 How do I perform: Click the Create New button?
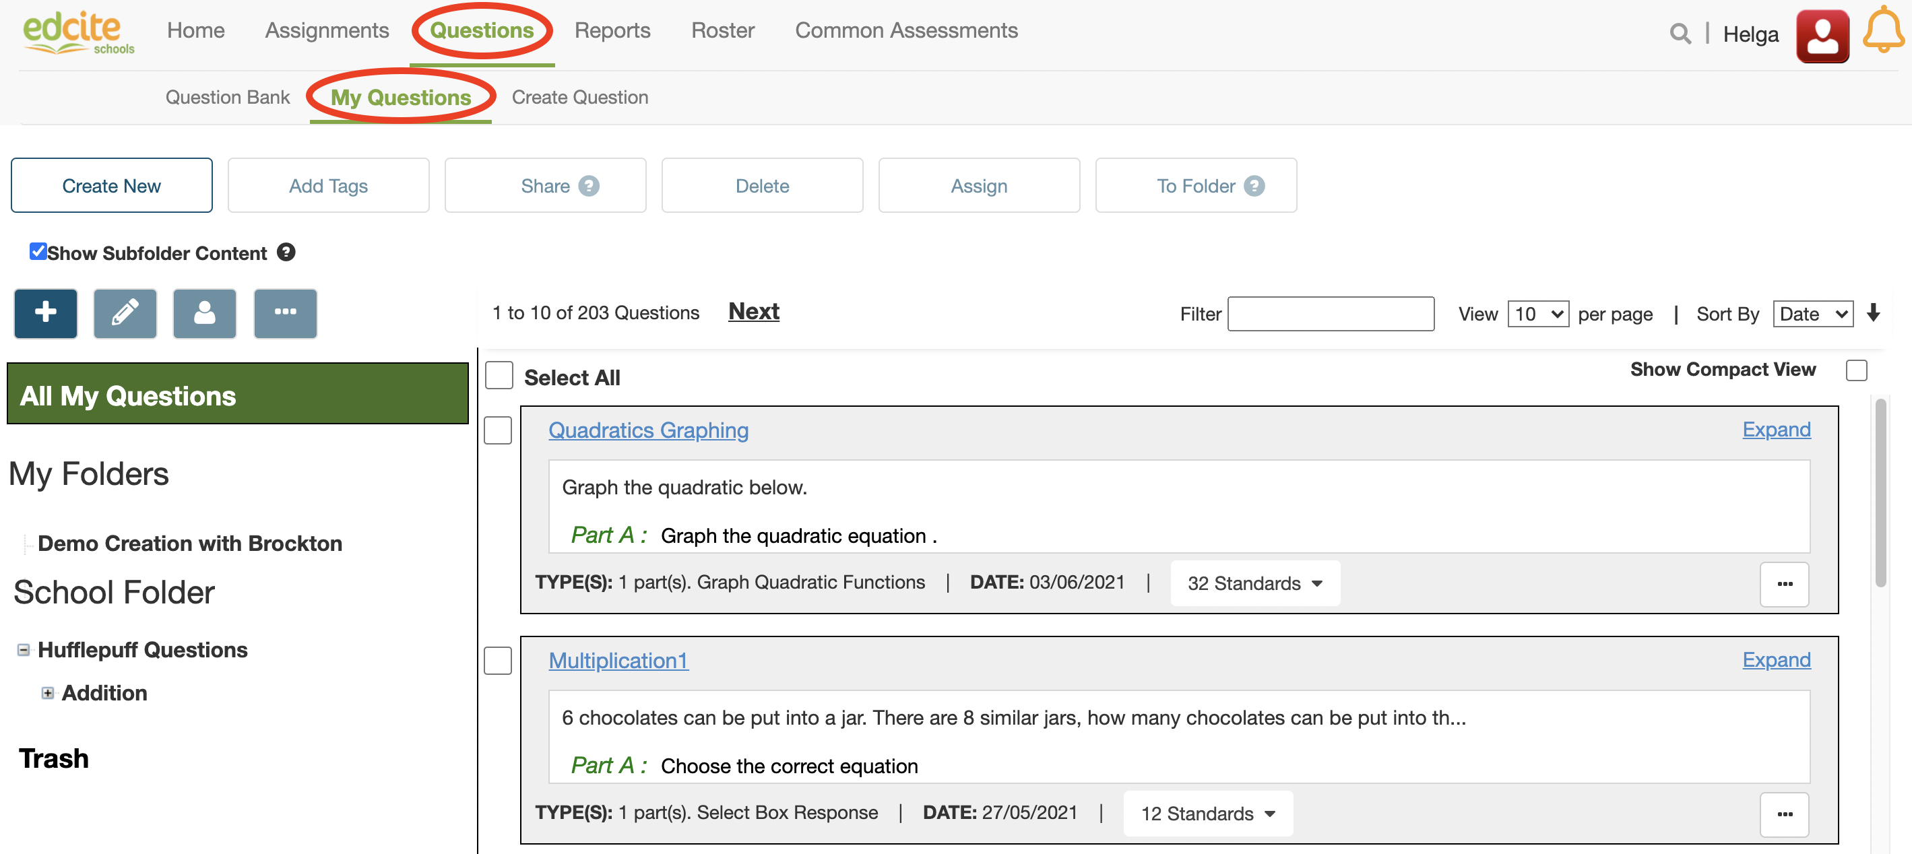pyautogui.click(x=111, y=185)
